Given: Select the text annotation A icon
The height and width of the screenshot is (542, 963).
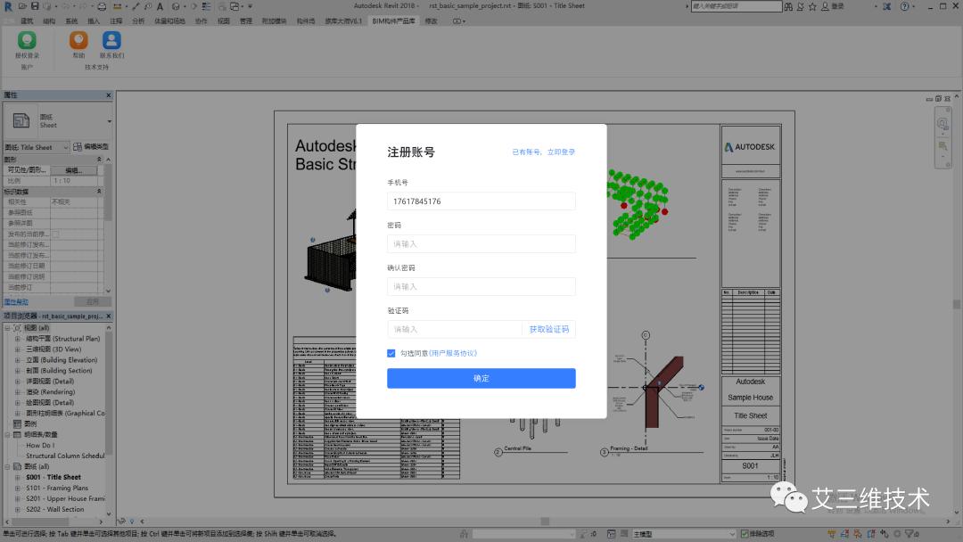Looking at the screenshot, I should click(x=160, y=6).
